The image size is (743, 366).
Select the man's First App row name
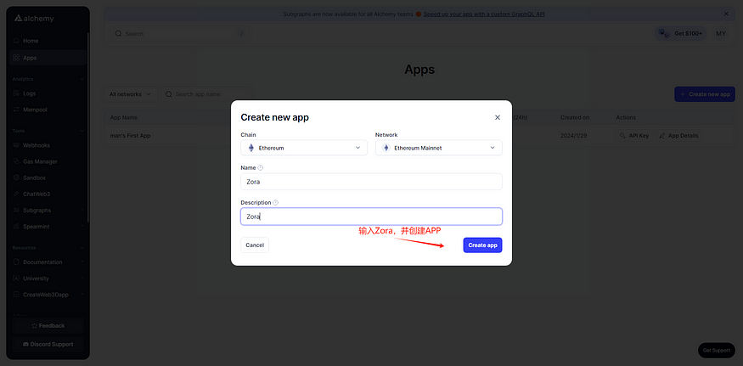[x=130, y=136]
